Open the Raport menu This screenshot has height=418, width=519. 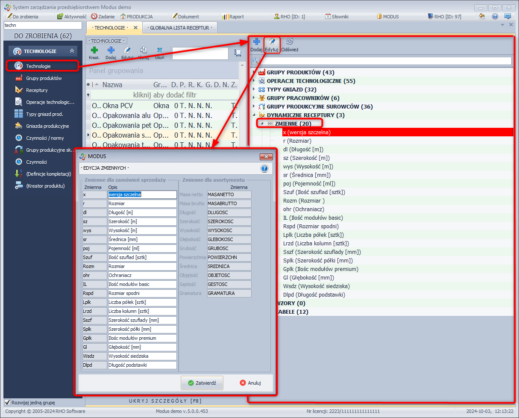tap(233, 17)
